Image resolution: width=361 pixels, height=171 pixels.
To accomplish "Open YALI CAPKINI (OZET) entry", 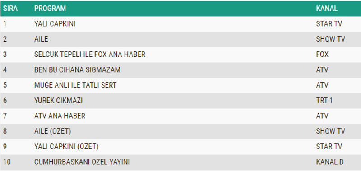I will tap(66, 147).
